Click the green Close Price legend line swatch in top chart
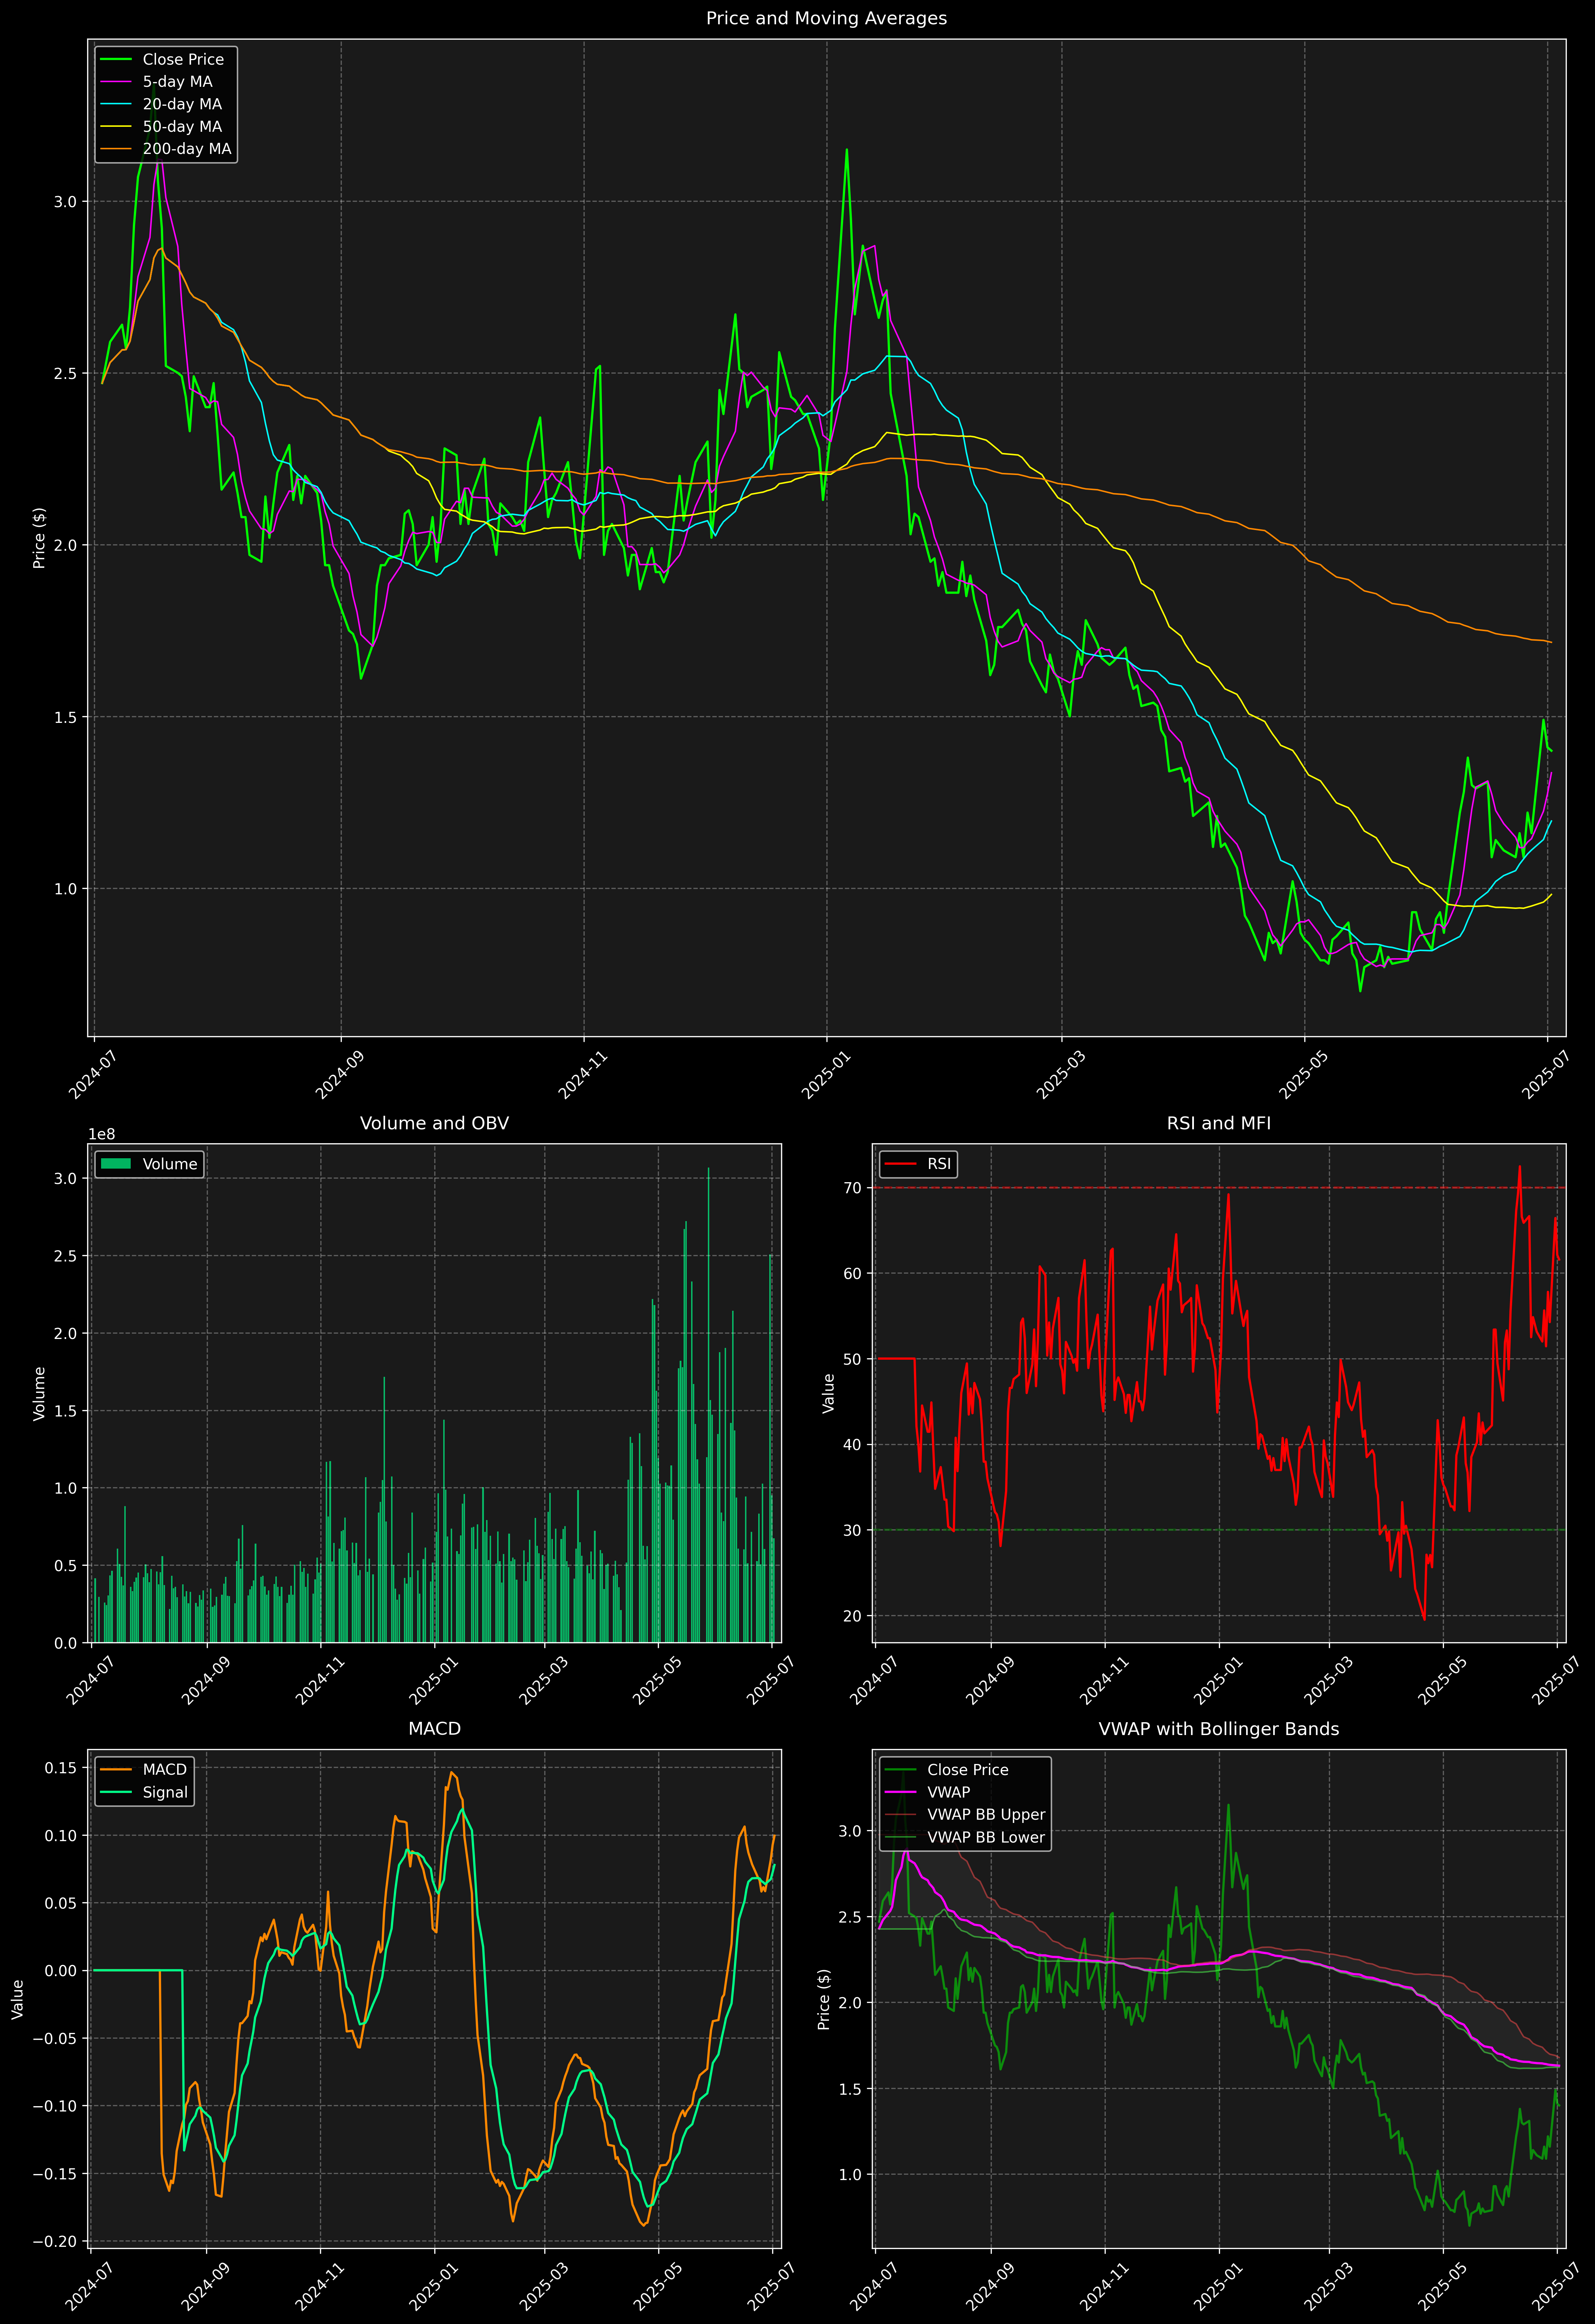1595x2324 pixels. [x=116, y=60]
